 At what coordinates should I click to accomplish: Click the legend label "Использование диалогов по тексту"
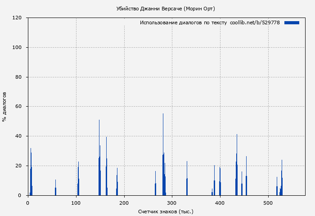click(x=183, y=22)
